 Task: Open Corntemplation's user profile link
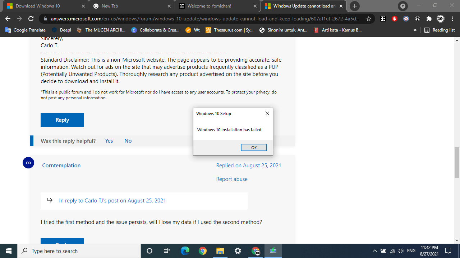[61, 166]
